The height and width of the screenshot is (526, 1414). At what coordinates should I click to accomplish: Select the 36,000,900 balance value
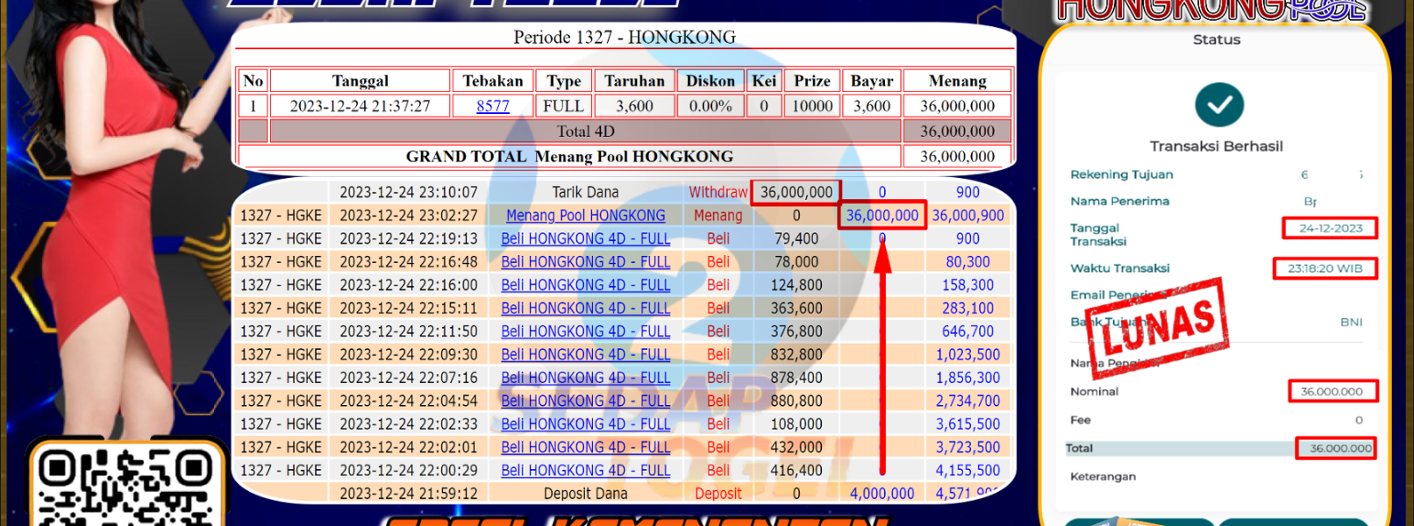968,216
